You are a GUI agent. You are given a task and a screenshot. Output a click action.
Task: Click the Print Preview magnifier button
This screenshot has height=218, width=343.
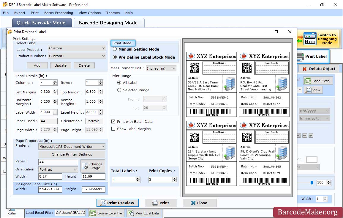(x=118, y=203)
